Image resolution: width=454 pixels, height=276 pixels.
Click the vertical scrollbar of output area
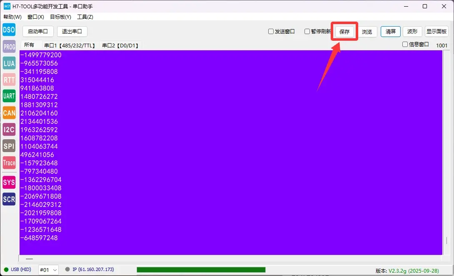(x=447, y=152)
